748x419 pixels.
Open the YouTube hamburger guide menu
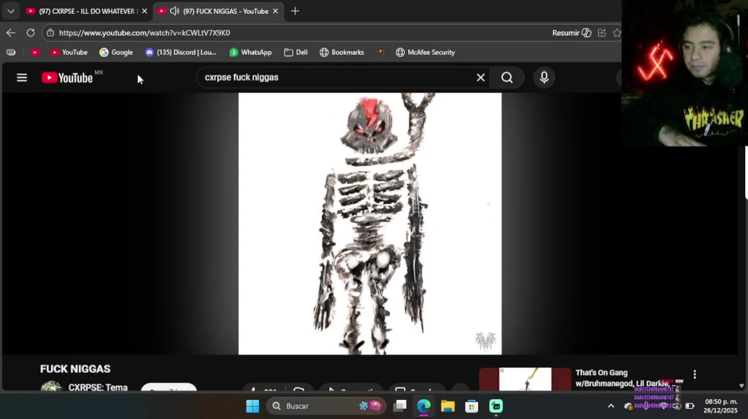[22, 77]
